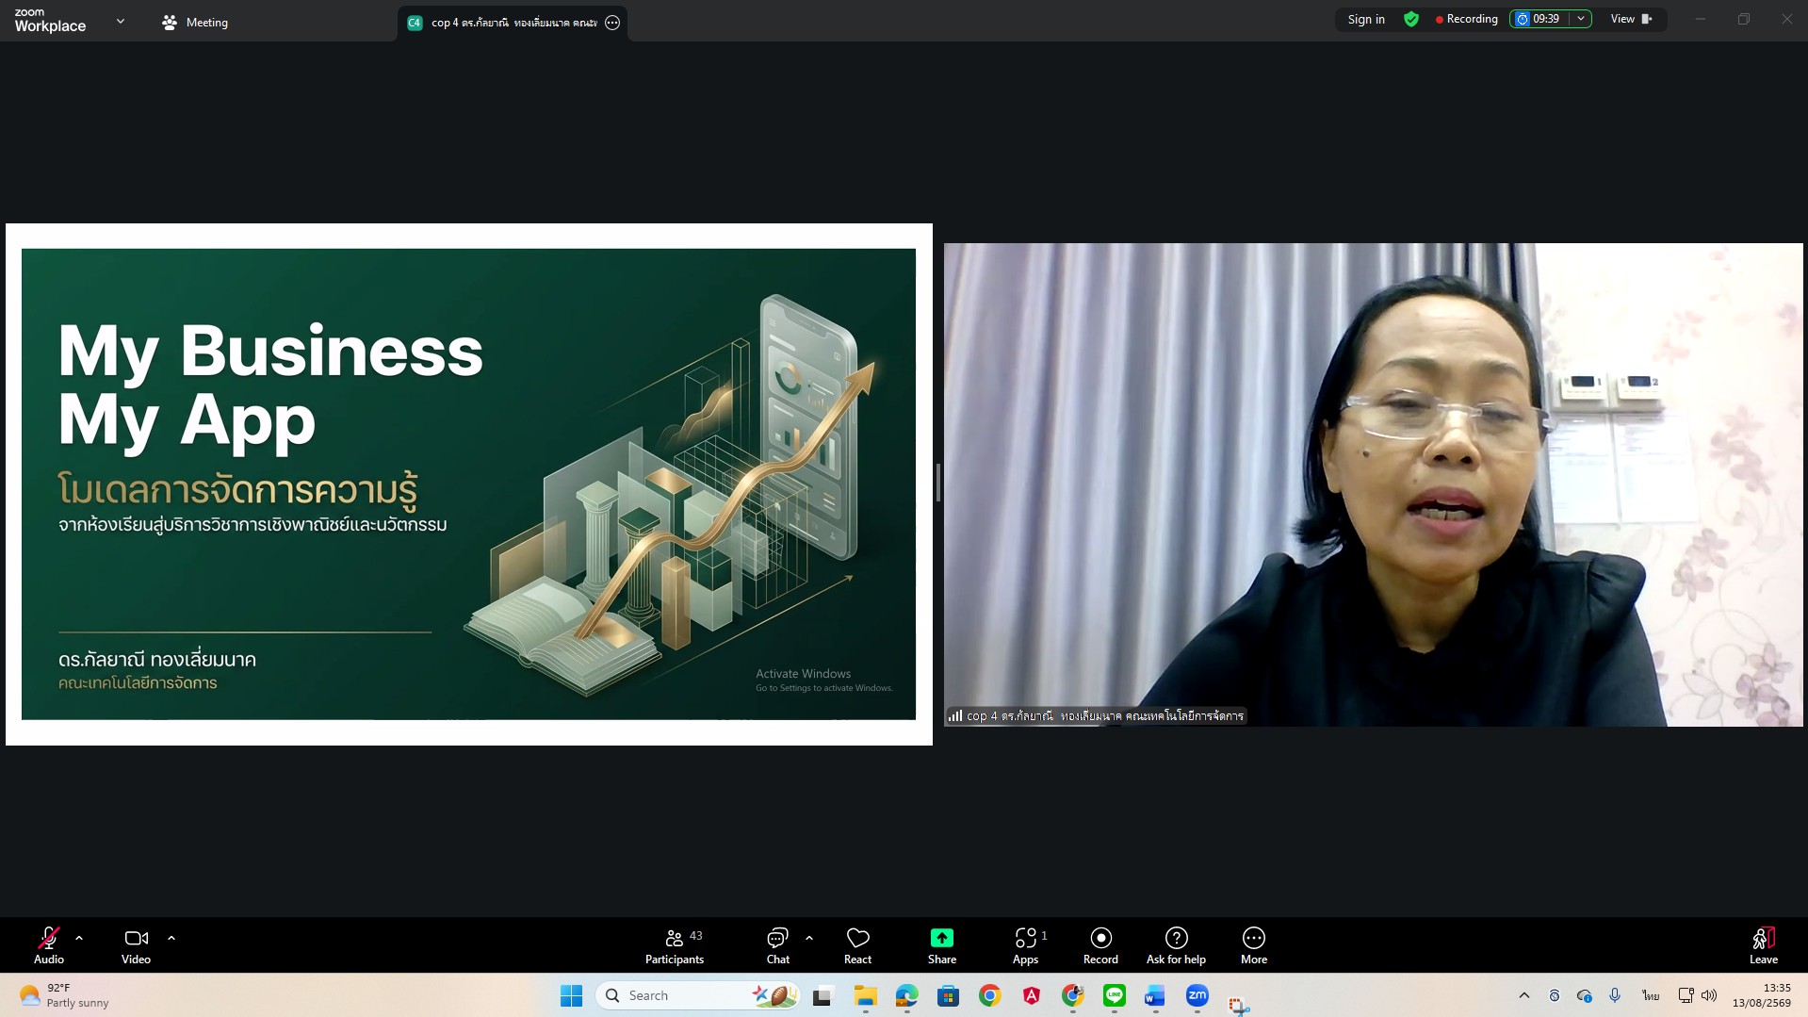This screenshot has height=1017, width=1808.
Task: Expand the timer dropdown arrow
Action: pos(1581,19)
